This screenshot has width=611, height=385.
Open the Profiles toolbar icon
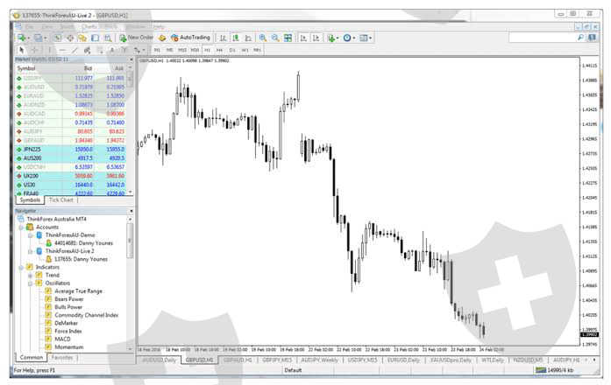(38, 38)
